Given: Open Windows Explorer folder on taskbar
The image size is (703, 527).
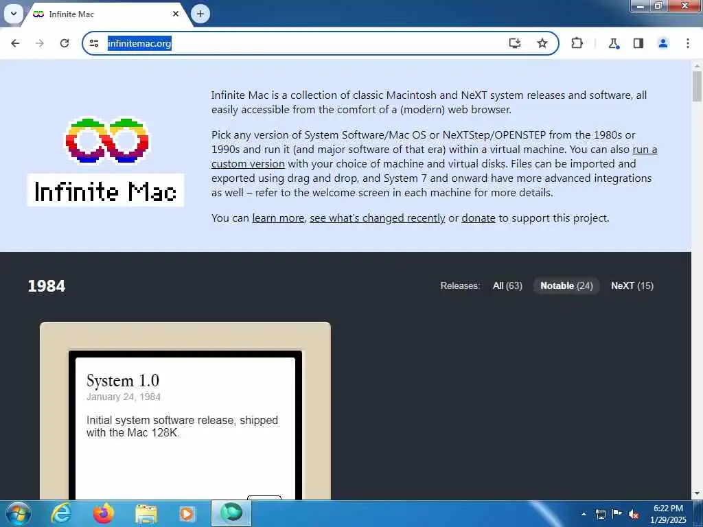Looking at the screenshot, I should (146, 514).
